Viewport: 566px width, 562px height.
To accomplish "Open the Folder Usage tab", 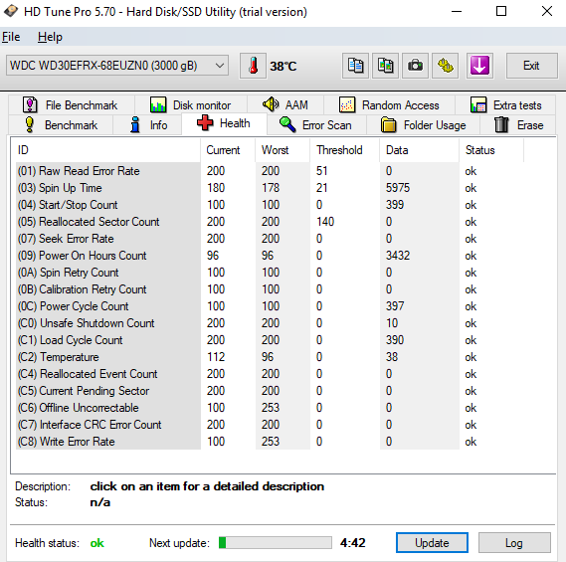I will (424, 125).
